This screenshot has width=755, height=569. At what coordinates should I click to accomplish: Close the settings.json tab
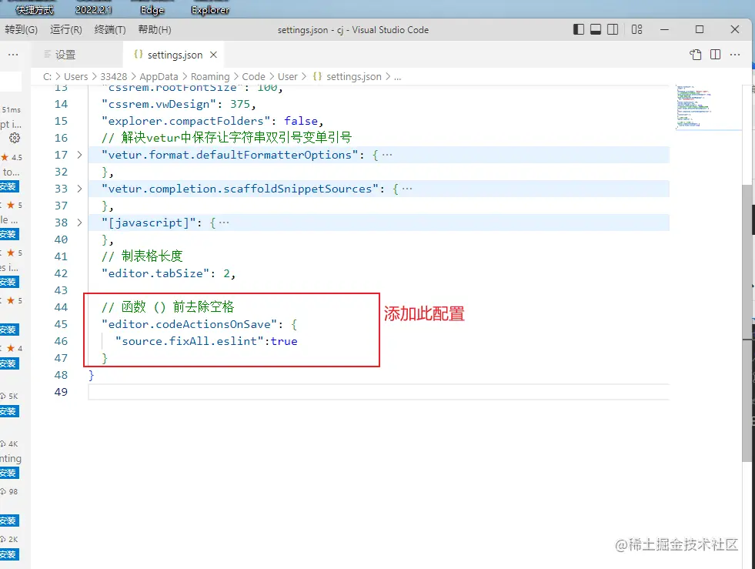coord(213,55)
